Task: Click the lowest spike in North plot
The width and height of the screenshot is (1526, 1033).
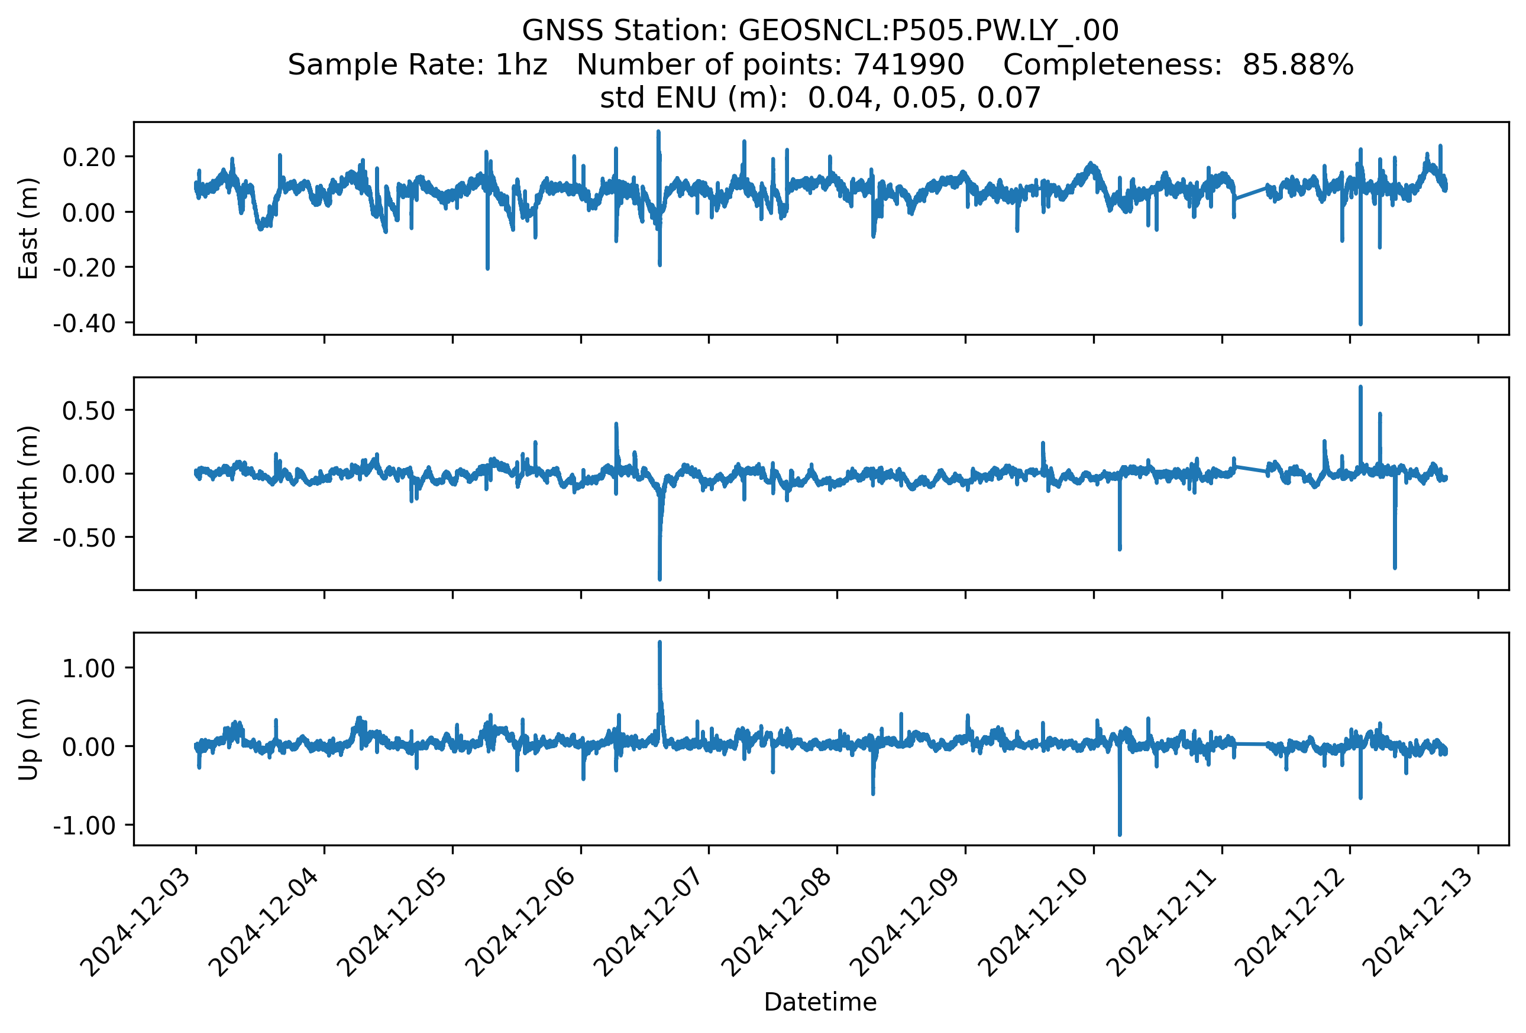Action: click(x=659, y=576)
